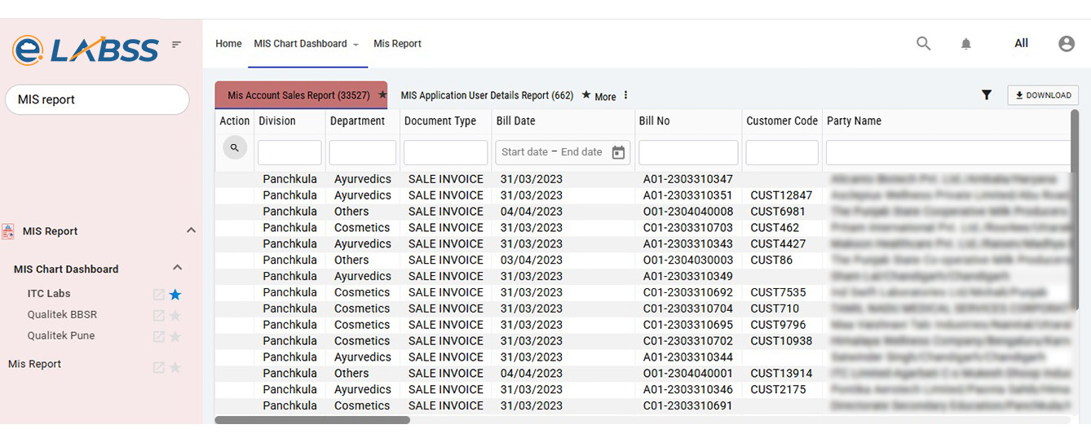Screen dimensions: 1091x442
Task: Open the MIS Chart Dashboard dropdown in navbar
Action: point(356,44)
